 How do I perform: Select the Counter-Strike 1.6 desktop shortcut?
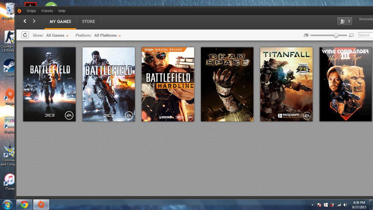[8, 41]
